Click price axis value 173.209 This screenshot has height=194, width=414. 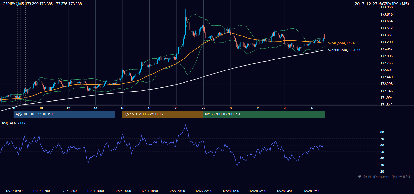[x=386, y=42]
